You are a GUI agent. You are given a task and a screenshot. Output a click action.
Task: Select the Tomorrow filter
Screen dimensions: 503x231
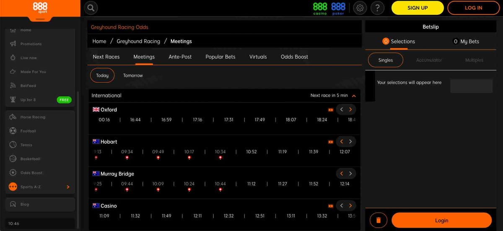click(x=133, y=76)
